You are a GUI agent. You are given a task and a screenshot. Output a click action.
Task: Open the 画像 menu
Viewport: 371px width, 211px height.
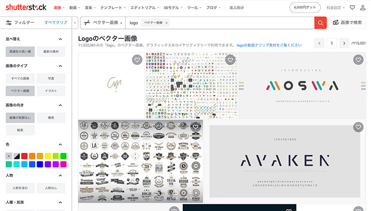59,8
